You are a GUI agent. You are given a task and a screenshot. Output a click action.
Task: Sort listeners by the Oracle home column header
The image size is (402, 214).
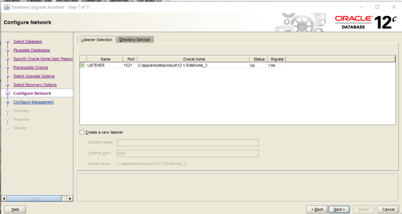192,59
